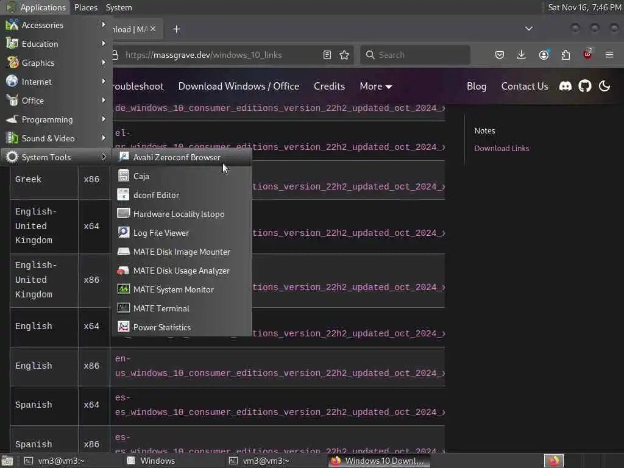Switch to Windows 10 Downl... Firefox taskbar button
This screenshot has width=624, height=468.
coord(379,461)
